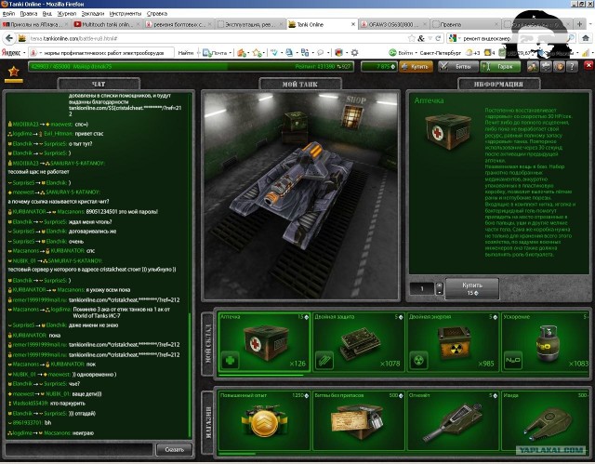
Task: Click the experience progress bar
Action: coord(191,67)
